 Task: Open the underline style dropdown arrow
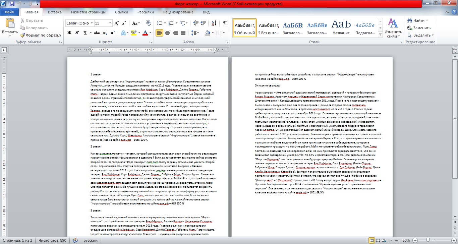pos(91,33)
